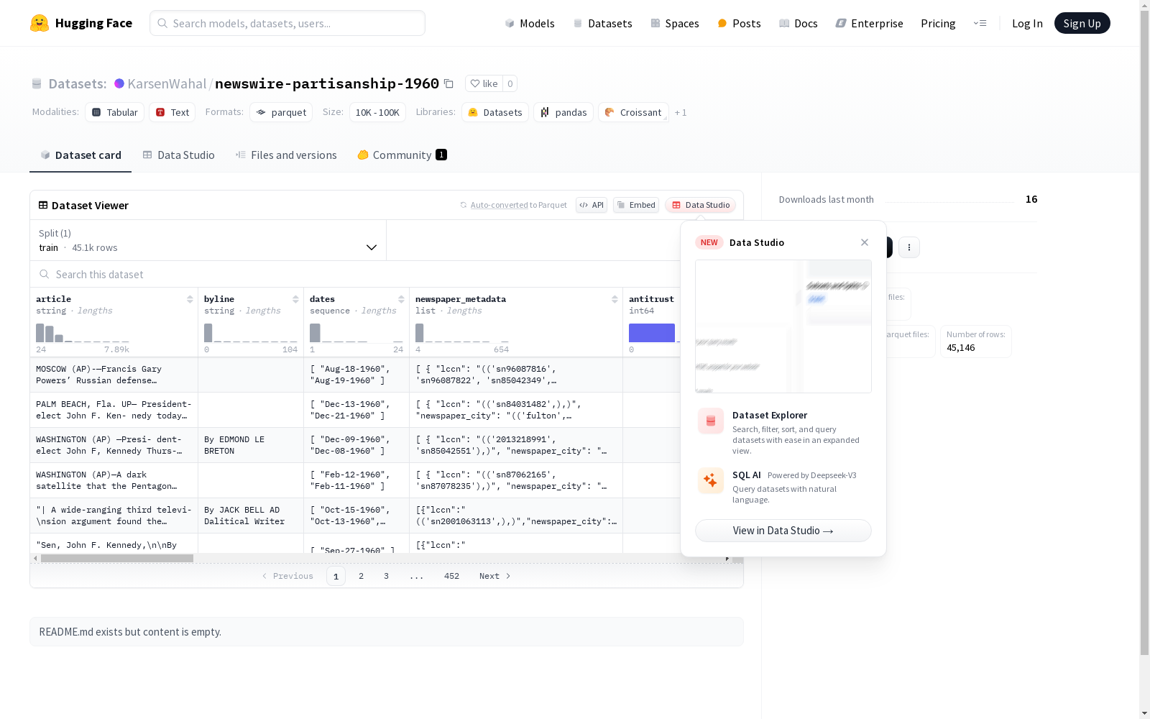Click the KarsenWahal avatar icon

(x=119, y=83)
